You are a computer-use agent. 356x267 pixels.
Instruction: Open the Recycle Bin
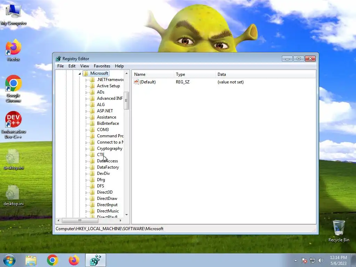[339, 231]
